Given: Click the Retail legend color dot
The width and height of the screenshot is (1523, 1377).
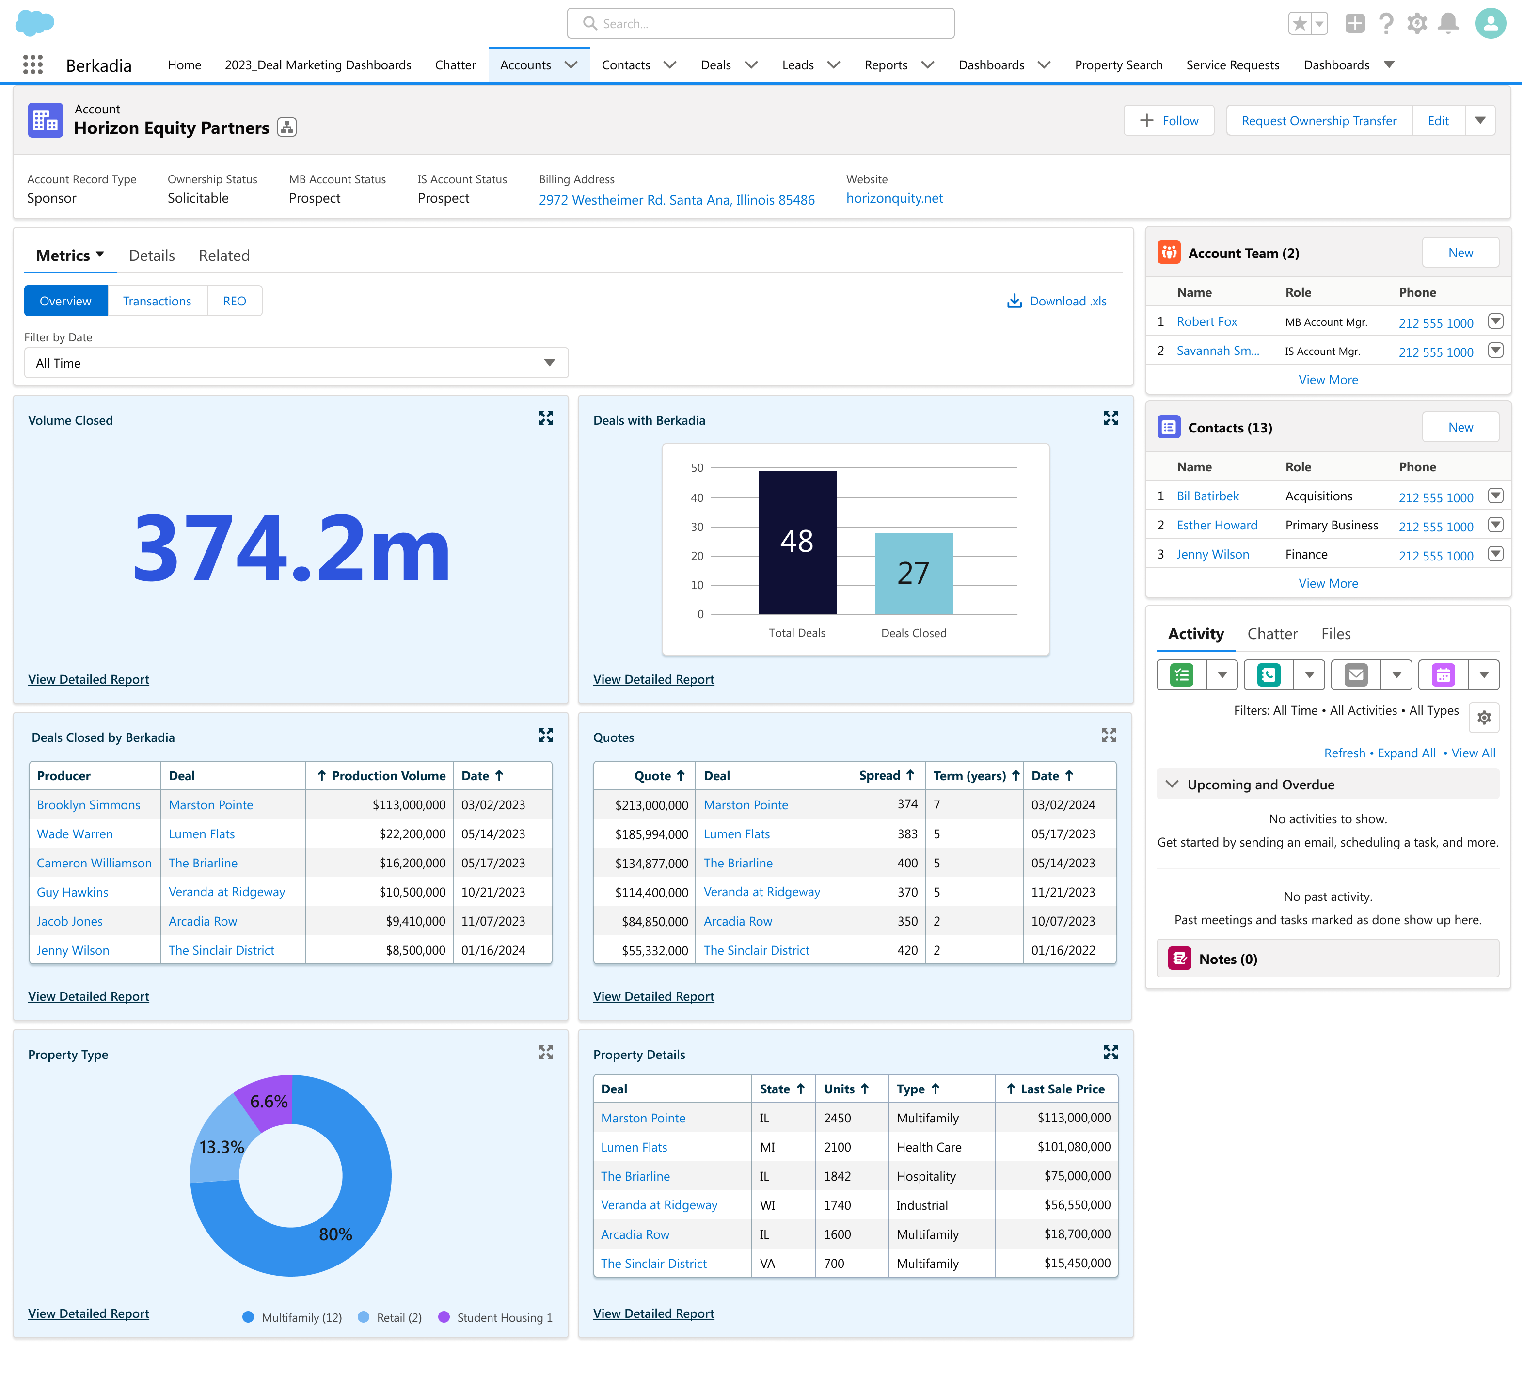Looking at the screenshot, I should (364, 1316).
